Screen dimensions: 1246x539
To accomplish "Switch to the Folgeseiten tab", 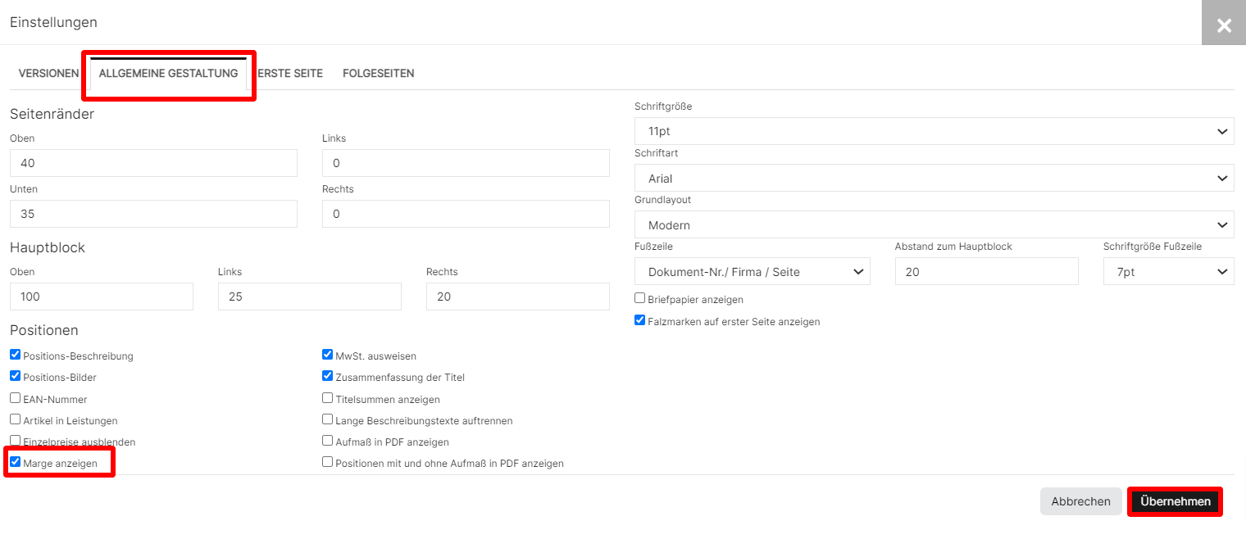I will coord(378,74).
